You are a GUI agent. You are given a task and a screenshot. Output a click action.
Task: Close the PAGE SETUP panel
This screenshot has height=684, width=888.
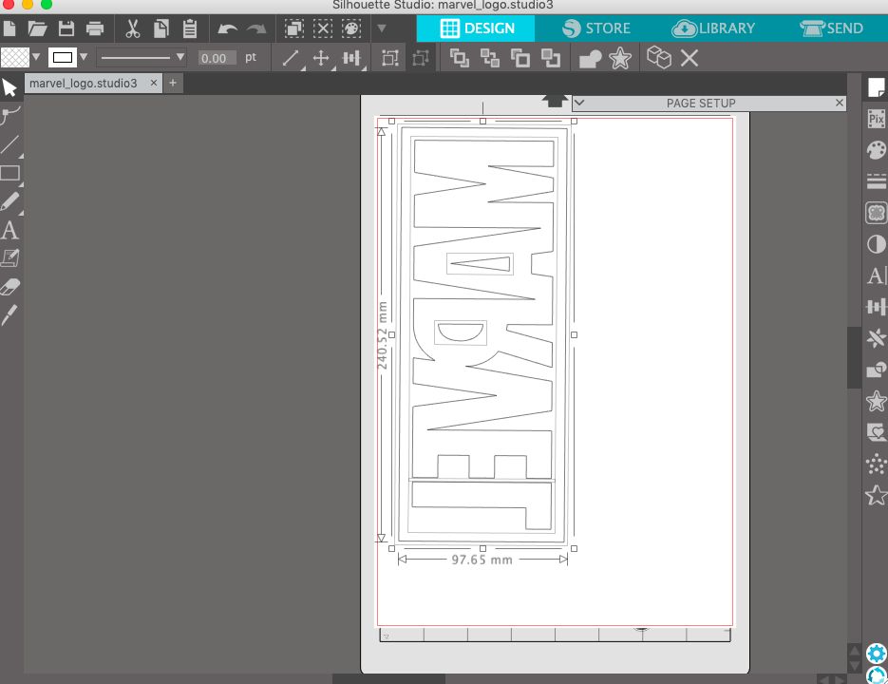coord(840,103)
